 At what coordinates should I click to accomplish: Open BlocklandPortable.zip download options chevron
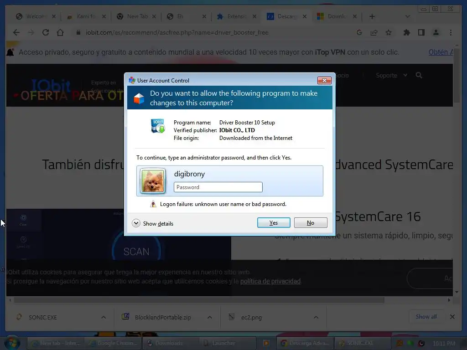point(210,317)
